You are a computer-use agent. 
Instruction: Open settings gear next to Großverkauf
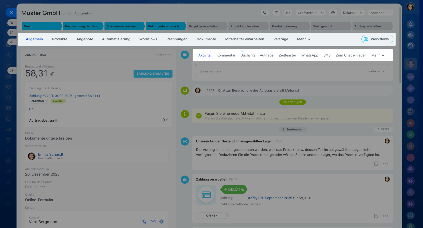[333, 13]
